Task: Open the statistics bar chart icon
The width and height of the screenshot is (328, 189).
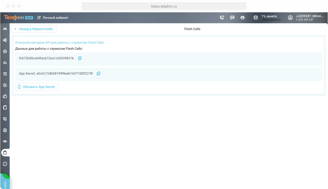Action: [x=5, y=63]
